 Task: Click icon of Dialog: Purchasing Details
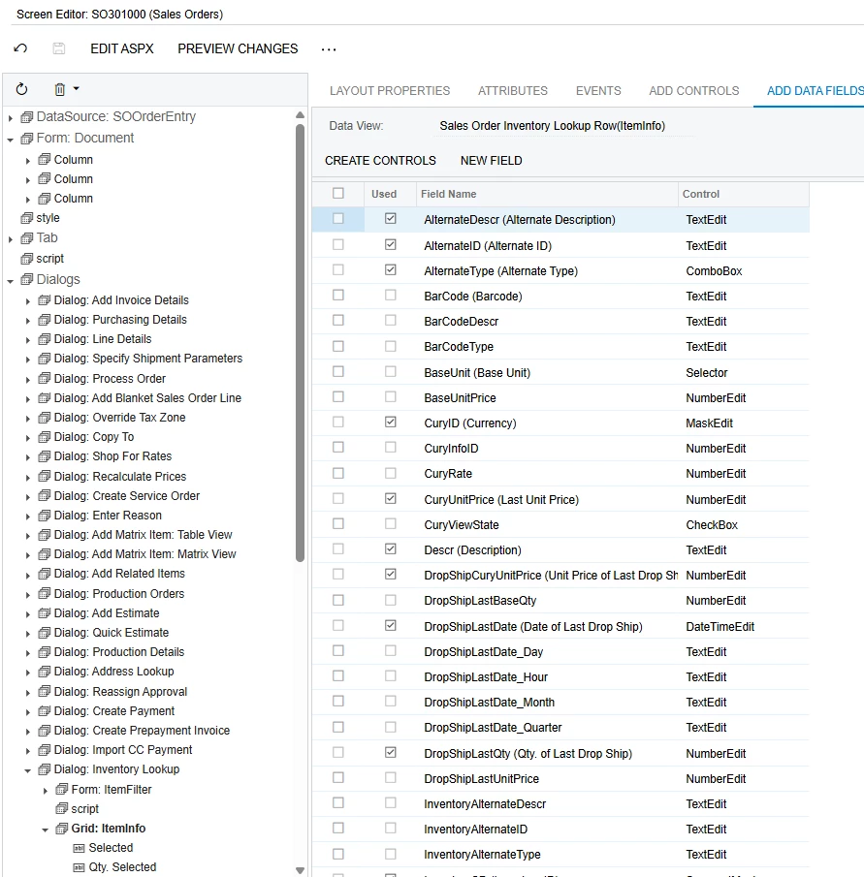click(x=45, y=320)
